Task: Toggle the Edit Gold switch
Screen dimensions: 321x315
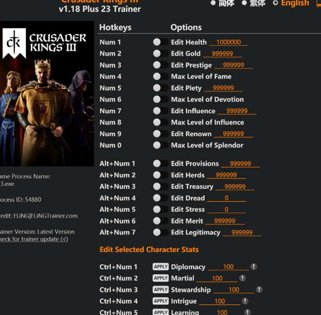Action: click(160, 54)
